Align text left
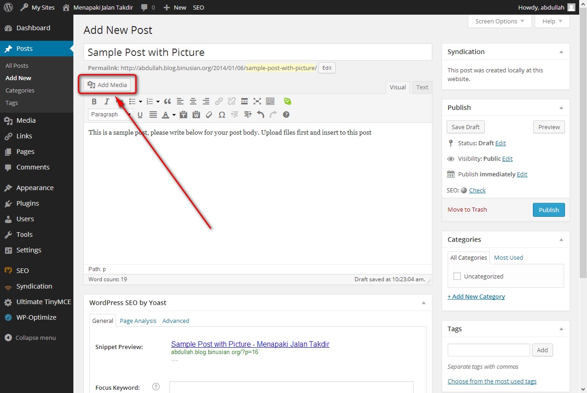Screen dimensions: 587x393 pos(180,101)
